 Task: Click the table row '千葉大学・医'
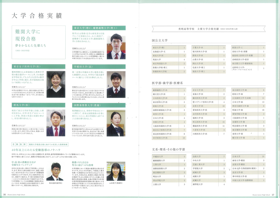pos(209,48)
